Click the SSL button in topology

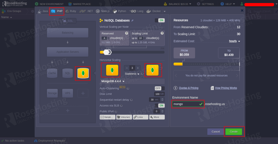click(68, 21)
